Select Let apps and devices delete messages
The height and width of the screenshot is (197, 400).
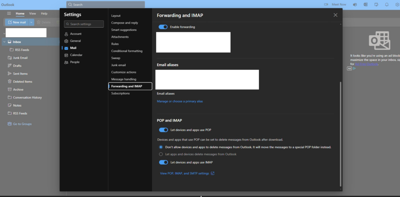coord(161,154)
